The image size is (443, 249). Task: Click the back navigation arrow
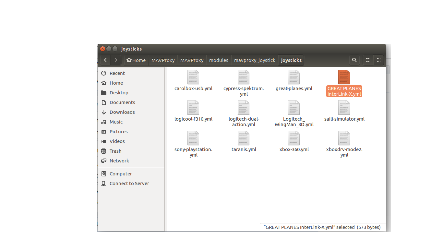tap(105, 60)
